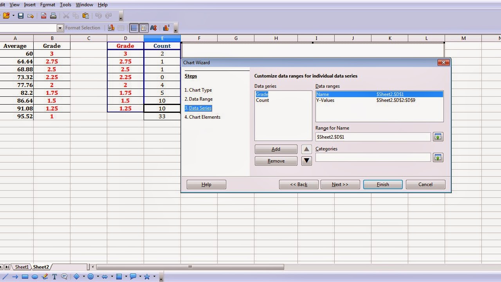Select the Ellipse drawing tool
The height and width of the screenshot is (282, 501).
coord(34,277)
